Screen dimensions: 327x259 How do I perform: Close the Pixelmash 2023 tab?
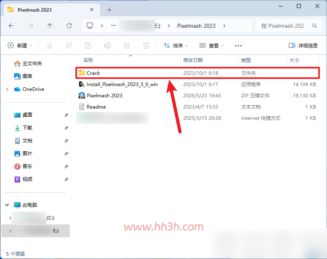tap(91, 10)
